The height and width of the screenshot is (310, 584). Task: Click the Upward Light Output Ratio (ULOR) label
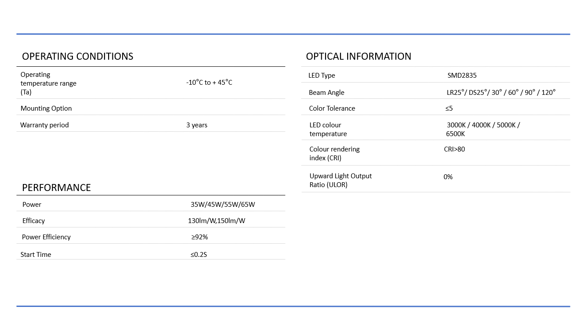pos(341,180)
